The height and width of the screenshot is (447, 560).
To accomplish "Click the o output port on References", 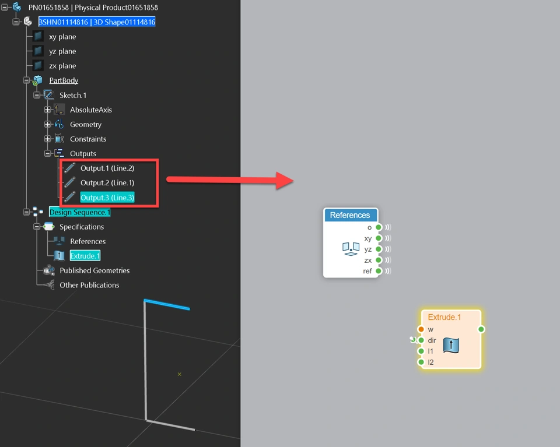I will (379, 227).
